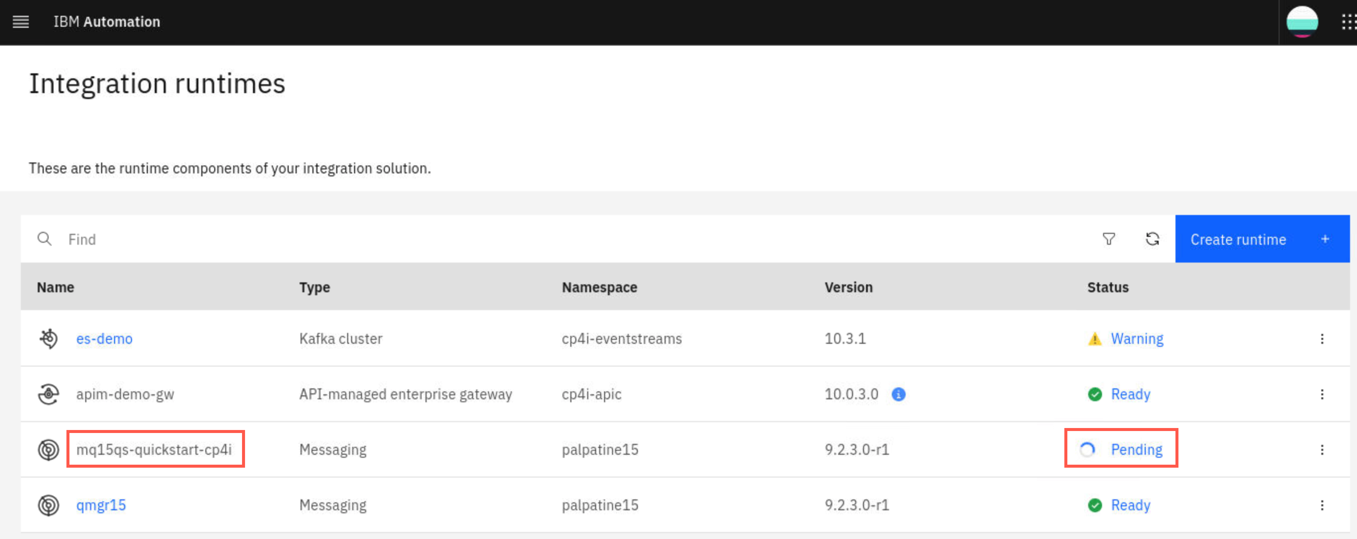Viewport: 1357px width, 539px height.
Task: Click the Name column header
Action: click(56, 287)
